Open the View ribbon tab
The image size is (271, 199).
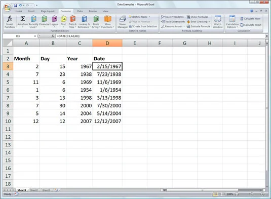pos(105,11)
